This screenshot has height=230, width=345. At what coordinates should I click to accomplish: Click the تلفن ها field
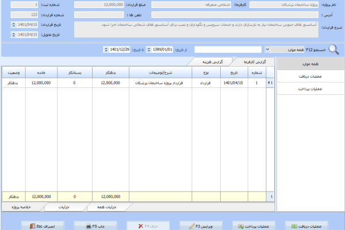point(99,15)
